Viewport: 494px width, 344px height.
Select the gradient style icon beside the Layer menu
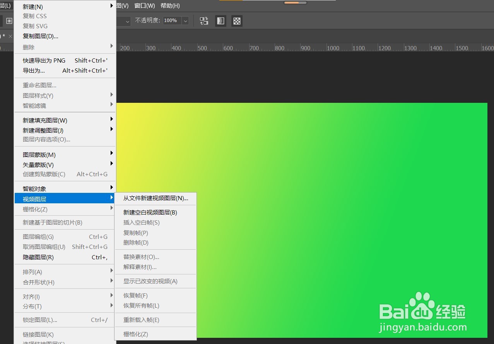pos(9,21)
